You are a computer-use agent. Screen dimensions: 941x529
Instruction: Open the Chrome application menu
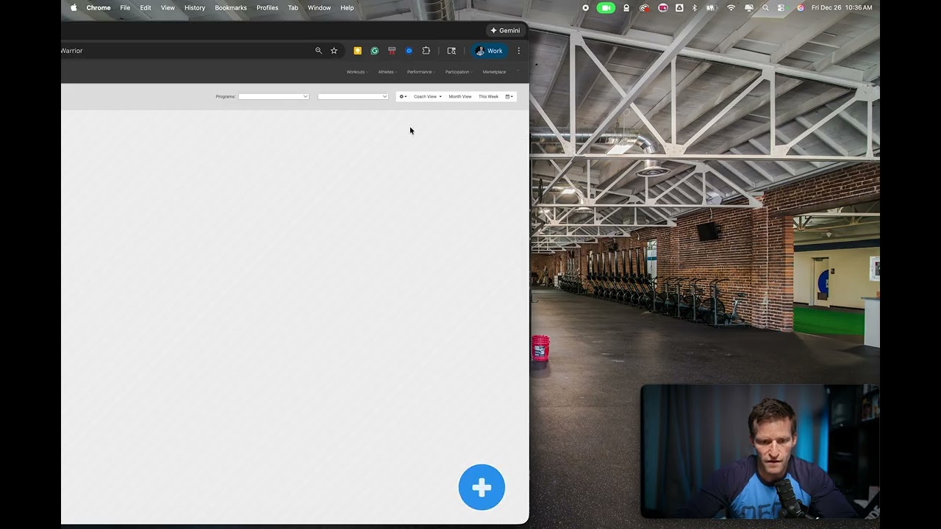tap(99, 7)
